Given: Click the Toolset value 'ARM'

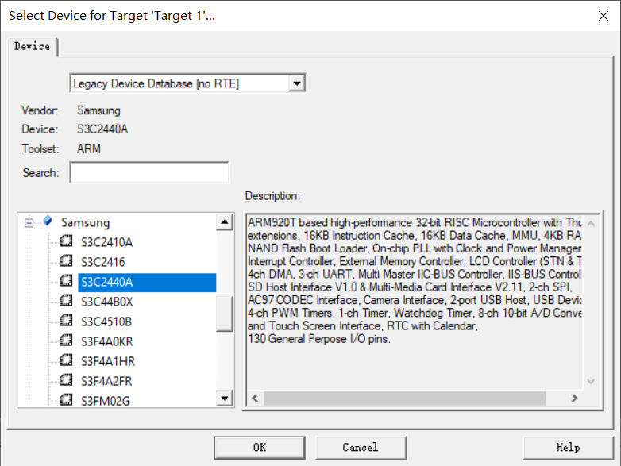Looking at the screenshot, I should pyautogui.click(x=89, y=149).
